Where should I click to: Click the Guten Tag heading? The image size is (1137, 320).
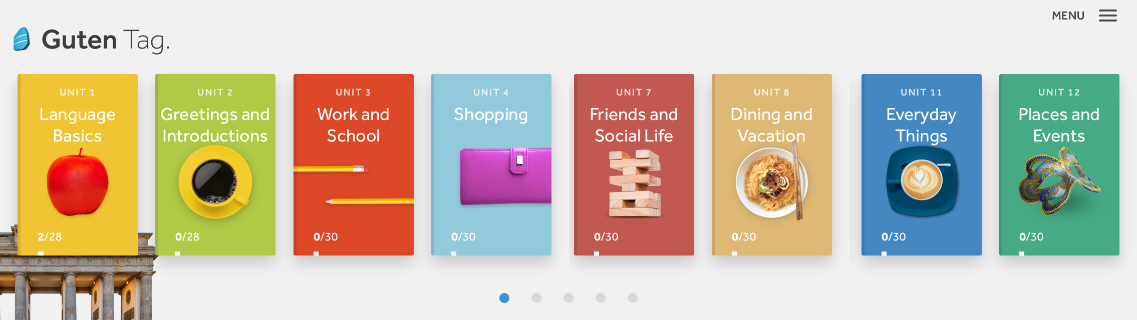coord(106,40)
